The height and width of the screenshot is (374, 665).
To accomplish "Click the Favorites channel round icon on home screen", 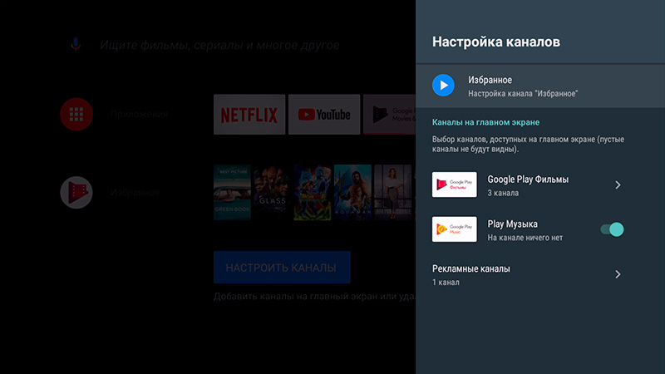I will tap(76, 192).
